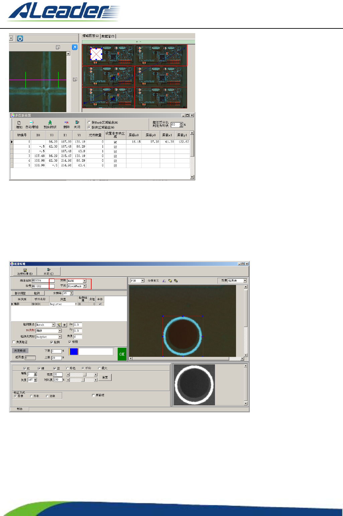The image size is (343, 516).
Task: Click the Dx input field
Action: click(78, 325)
